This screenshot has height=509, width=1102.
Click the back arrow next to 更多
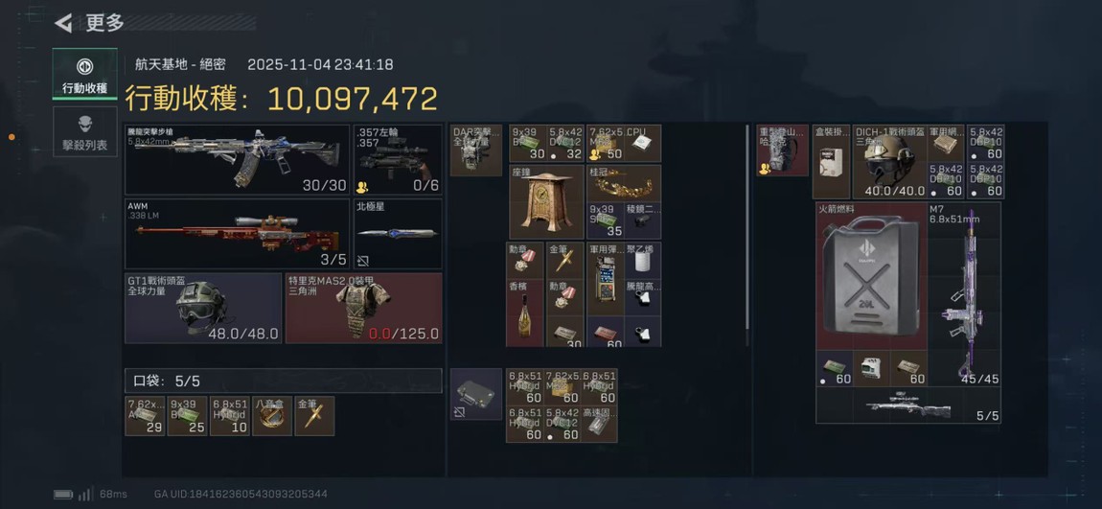point(63,23)
